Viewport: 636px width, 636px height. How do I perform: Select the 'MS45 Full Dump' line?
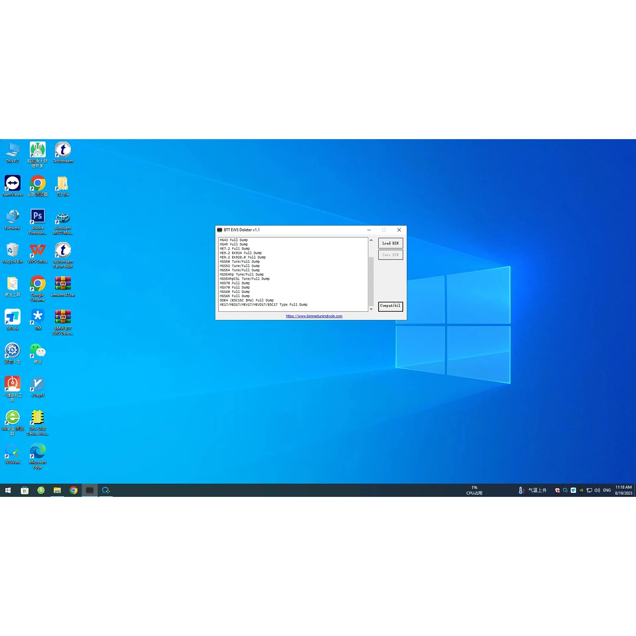[x=234, y=244]
